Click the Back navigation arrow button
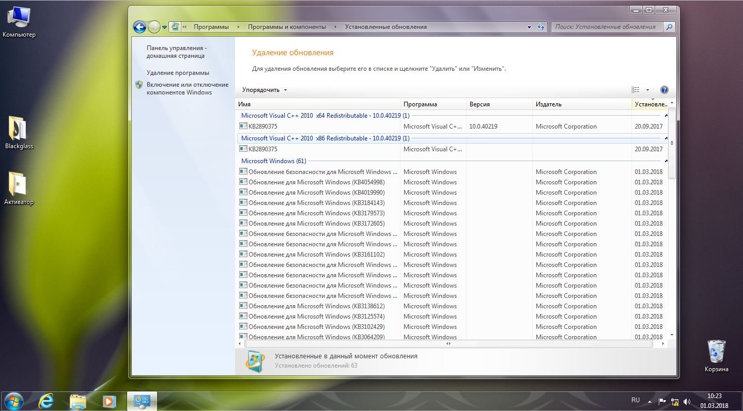Screen dimensions: 743x411 (x=140, y=27)
